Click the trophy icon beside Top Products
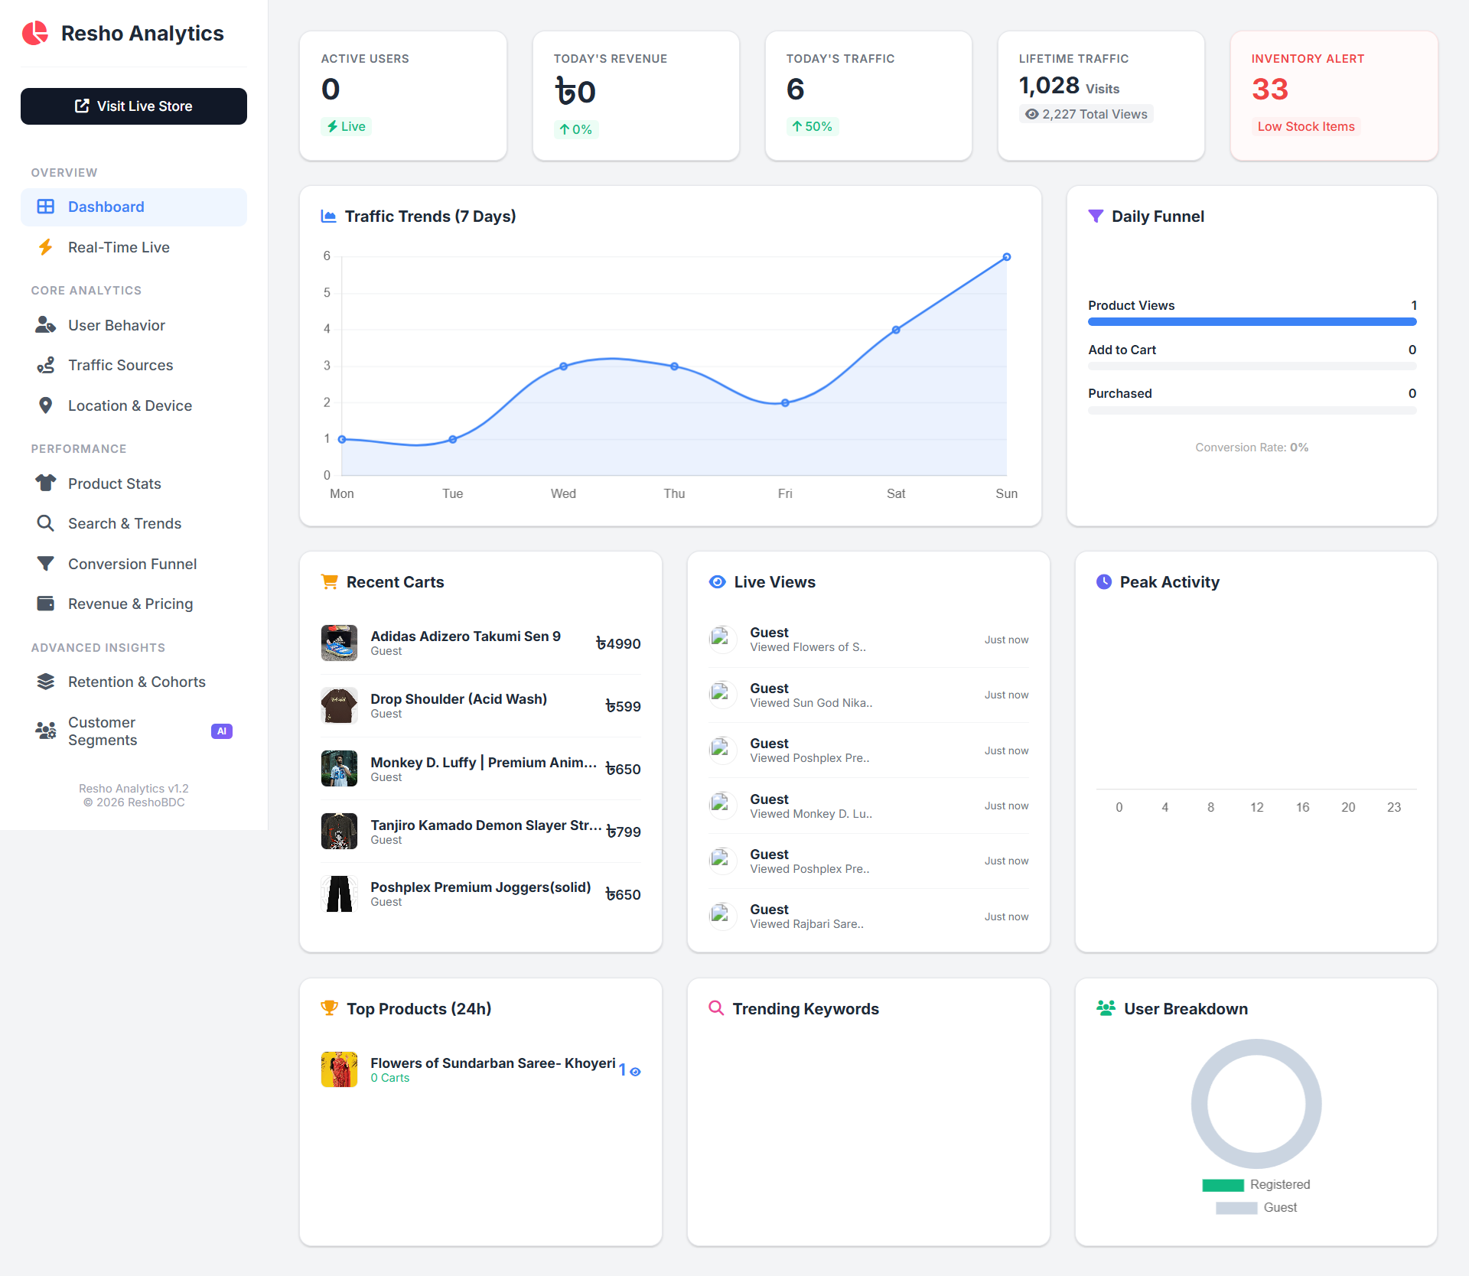1469x1276 pixels. 331,1008
